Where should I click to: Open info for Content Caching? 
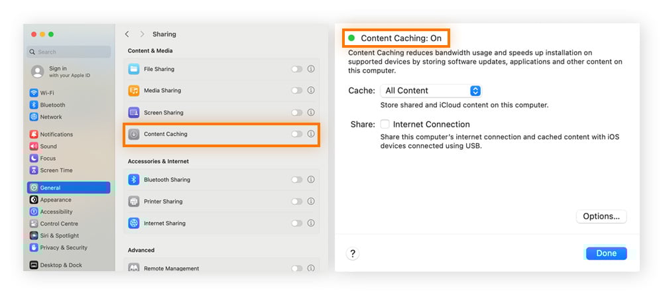tap(311, 134)
